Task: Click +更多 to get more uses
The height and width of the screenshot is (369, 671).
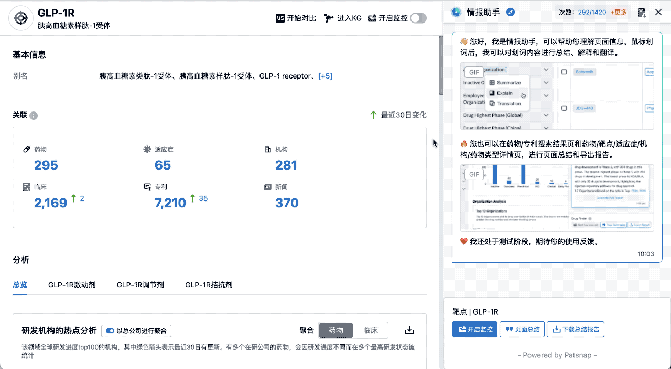Action: (618, 12)
